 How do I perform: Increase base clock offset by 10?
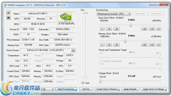(x=152, y=29)
